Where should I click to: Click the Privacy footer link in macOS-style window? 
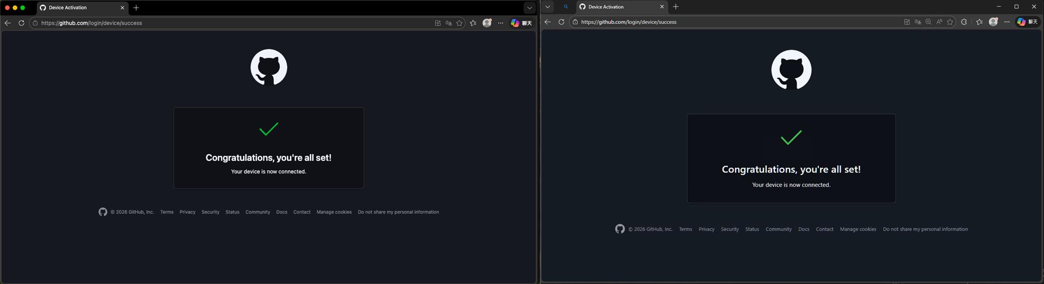click(187, 212)
